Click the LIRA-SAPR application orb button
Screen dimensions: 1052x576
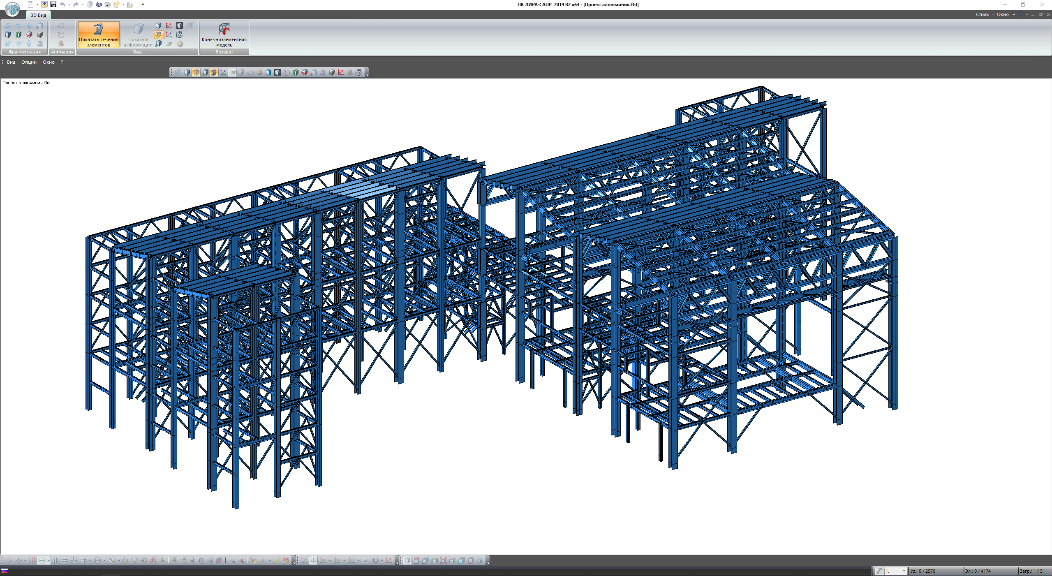(12, 9)
